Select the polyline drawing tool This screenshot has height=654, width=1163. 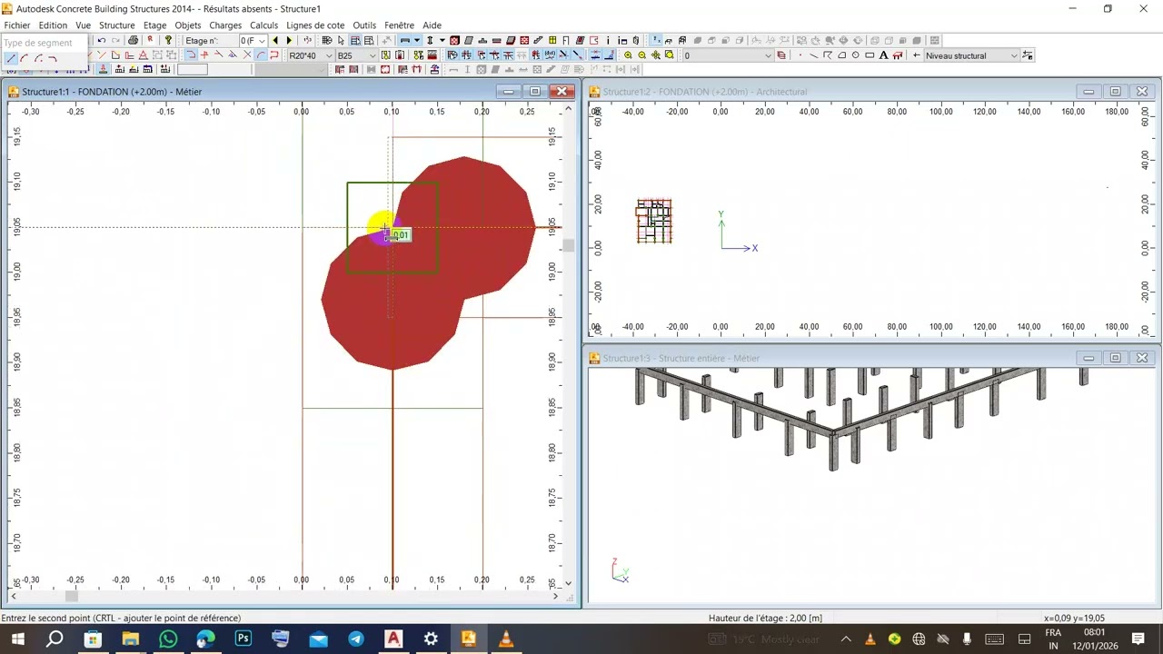point(828,55)
